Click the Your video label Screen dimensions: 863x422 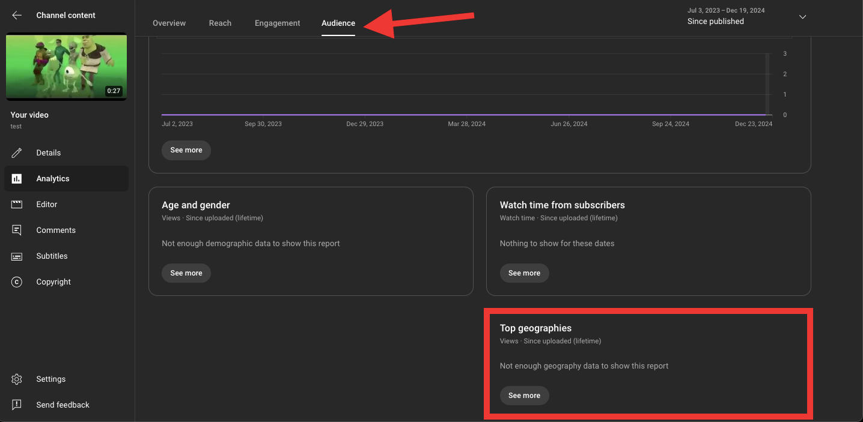click(x=29, y=115)
